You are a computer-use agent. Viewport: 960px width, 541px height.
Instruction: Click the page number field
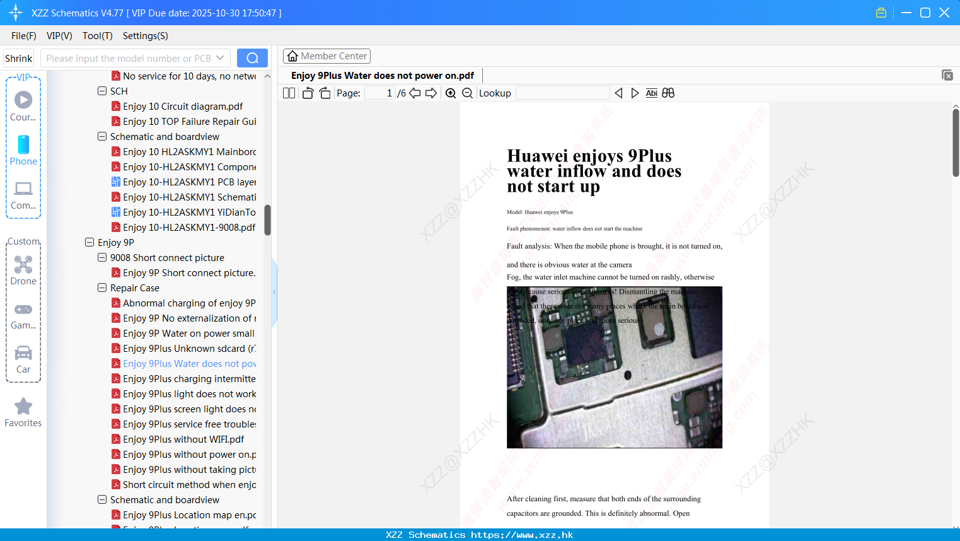pos(379,93)
